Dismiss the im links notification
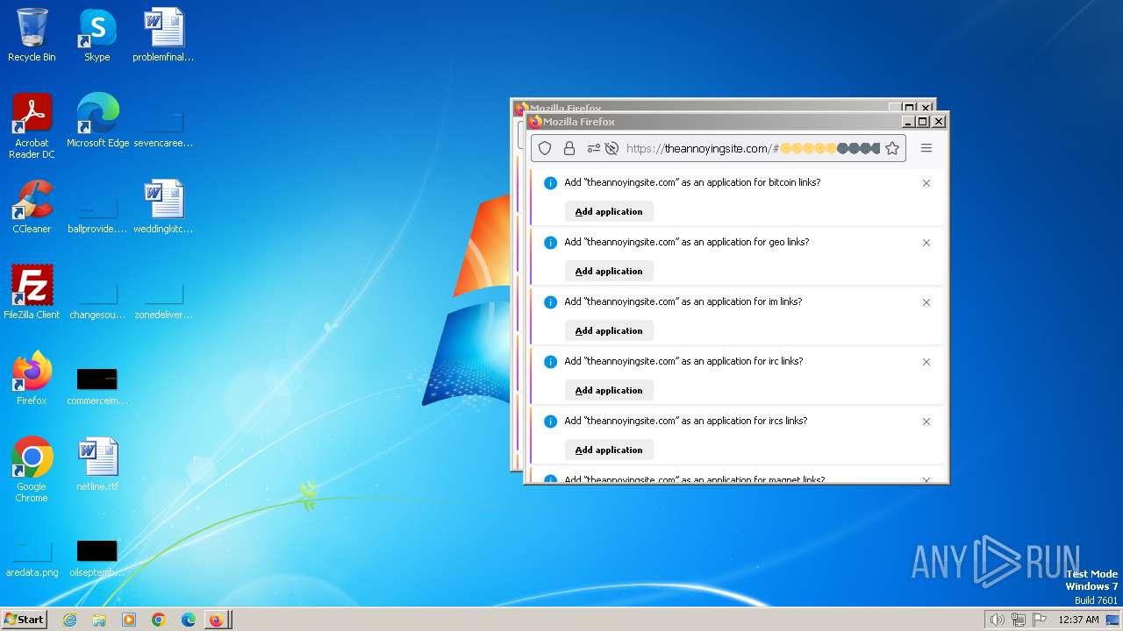Viewport: 1123px width, 631px height. [x=926, y=302]
